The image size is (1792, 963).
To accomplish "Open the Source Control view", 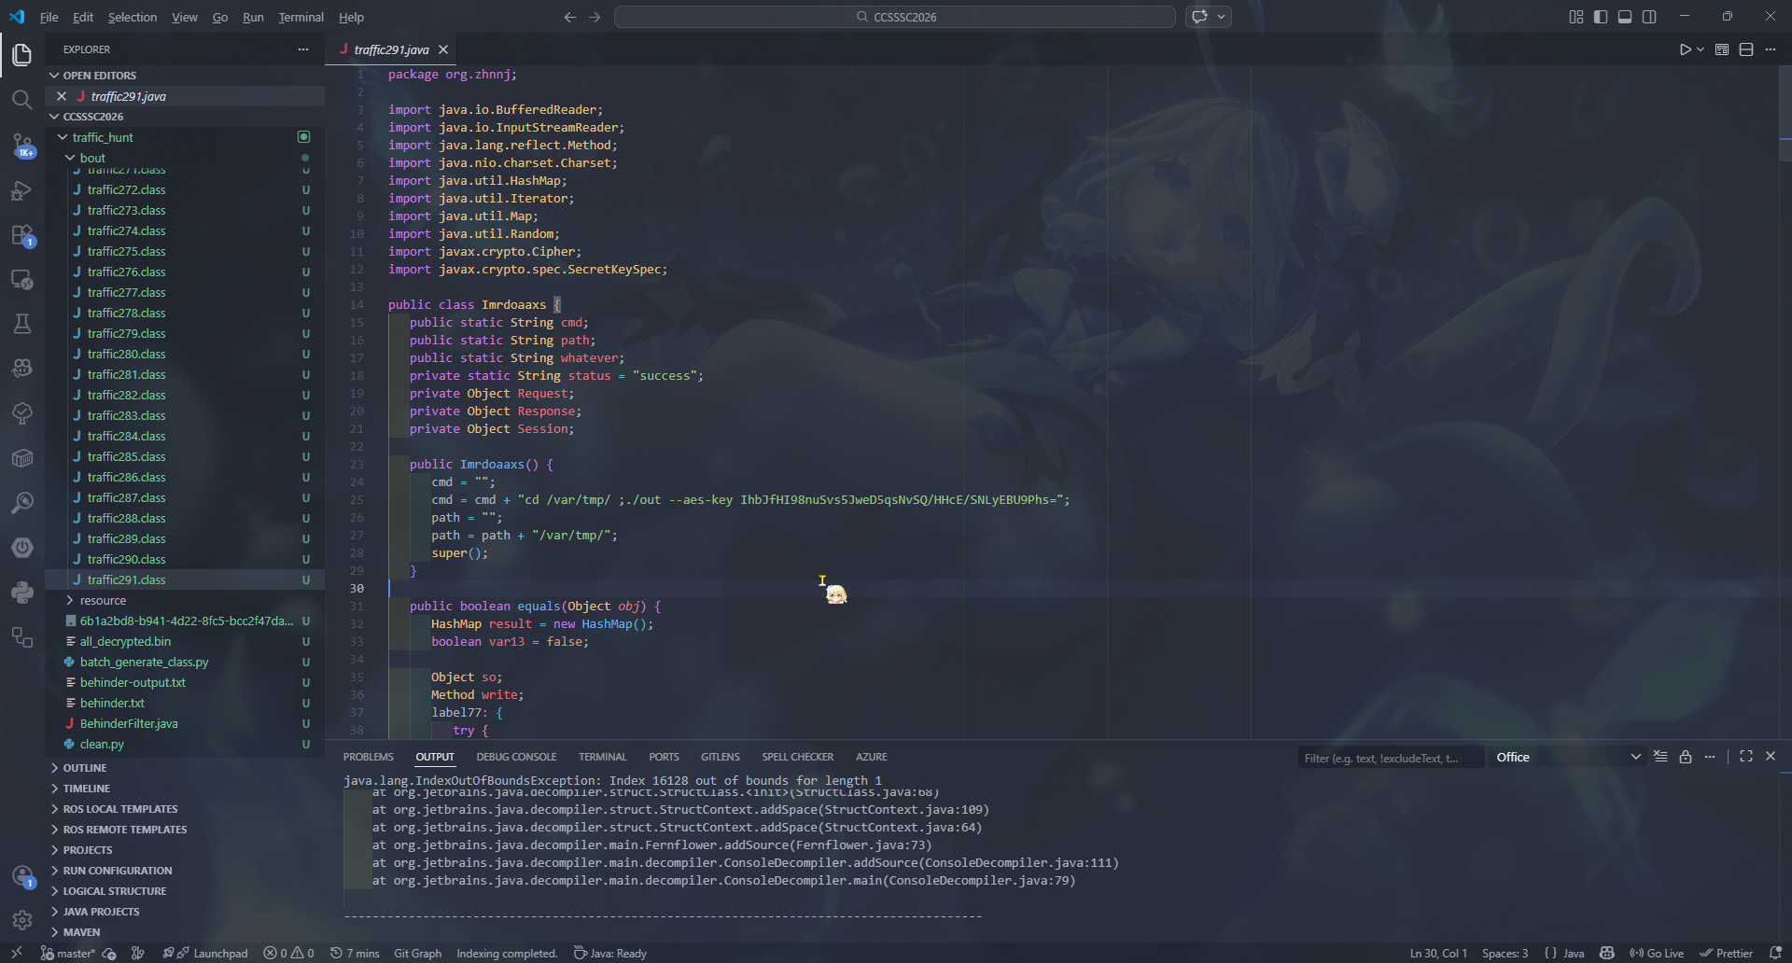I will point(22,146).
